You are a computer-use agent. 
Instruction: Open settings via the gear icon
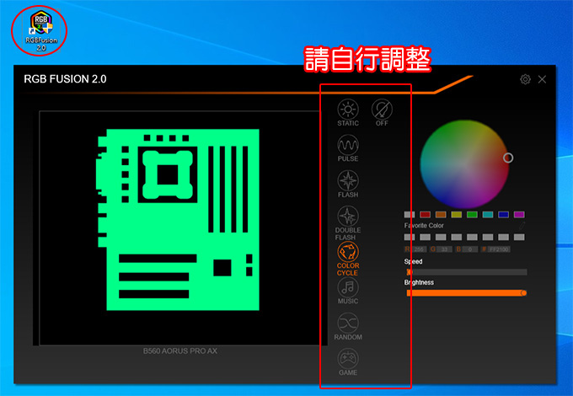(525, 79)
